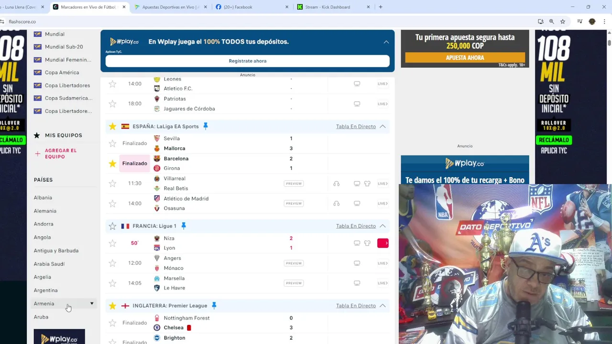Viewport: 612px width, 344px height.
Task: Collapse the Ligue 1 section
Action: [382, 226]
